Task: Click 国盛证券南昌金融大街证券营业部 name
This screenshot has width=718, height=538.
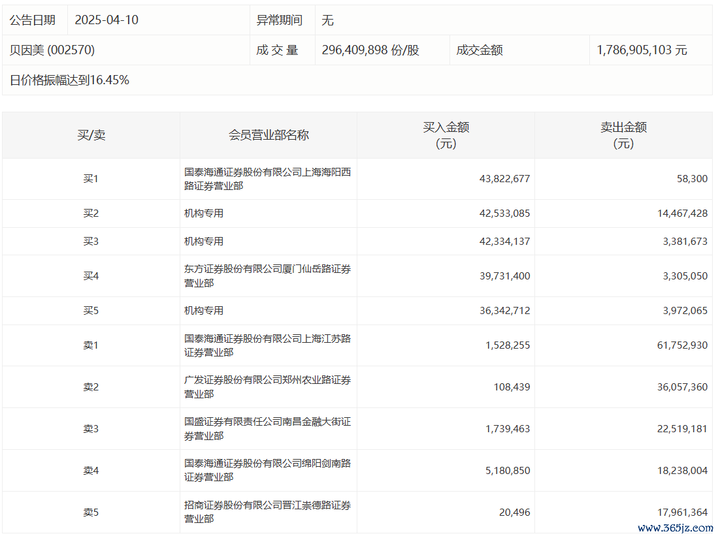Action: pyautogui.click(x=267, y=429)
